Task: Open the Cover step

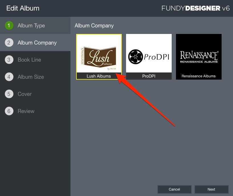Action: [35, 94]
